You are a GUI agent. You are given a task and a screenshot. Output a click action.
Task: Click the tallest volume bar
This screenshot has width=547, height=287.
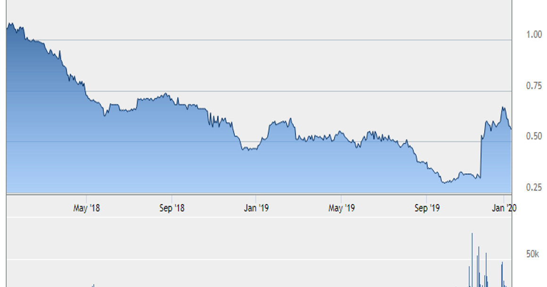point(472,260)
